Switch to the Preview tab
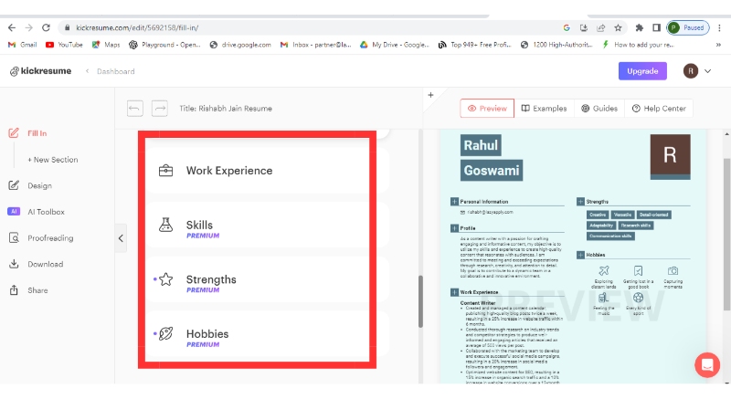The height and width of the screenshot is (410, 731). (x=486, y=109)
